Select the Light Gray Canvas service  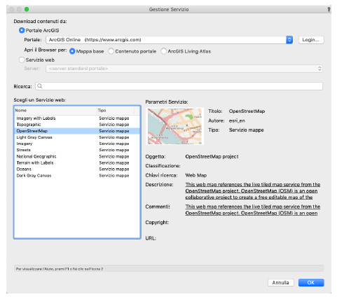77,137
